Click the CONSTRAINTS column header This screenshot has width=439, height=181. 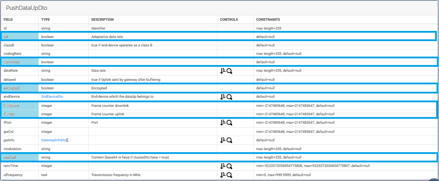click(268, 20)
